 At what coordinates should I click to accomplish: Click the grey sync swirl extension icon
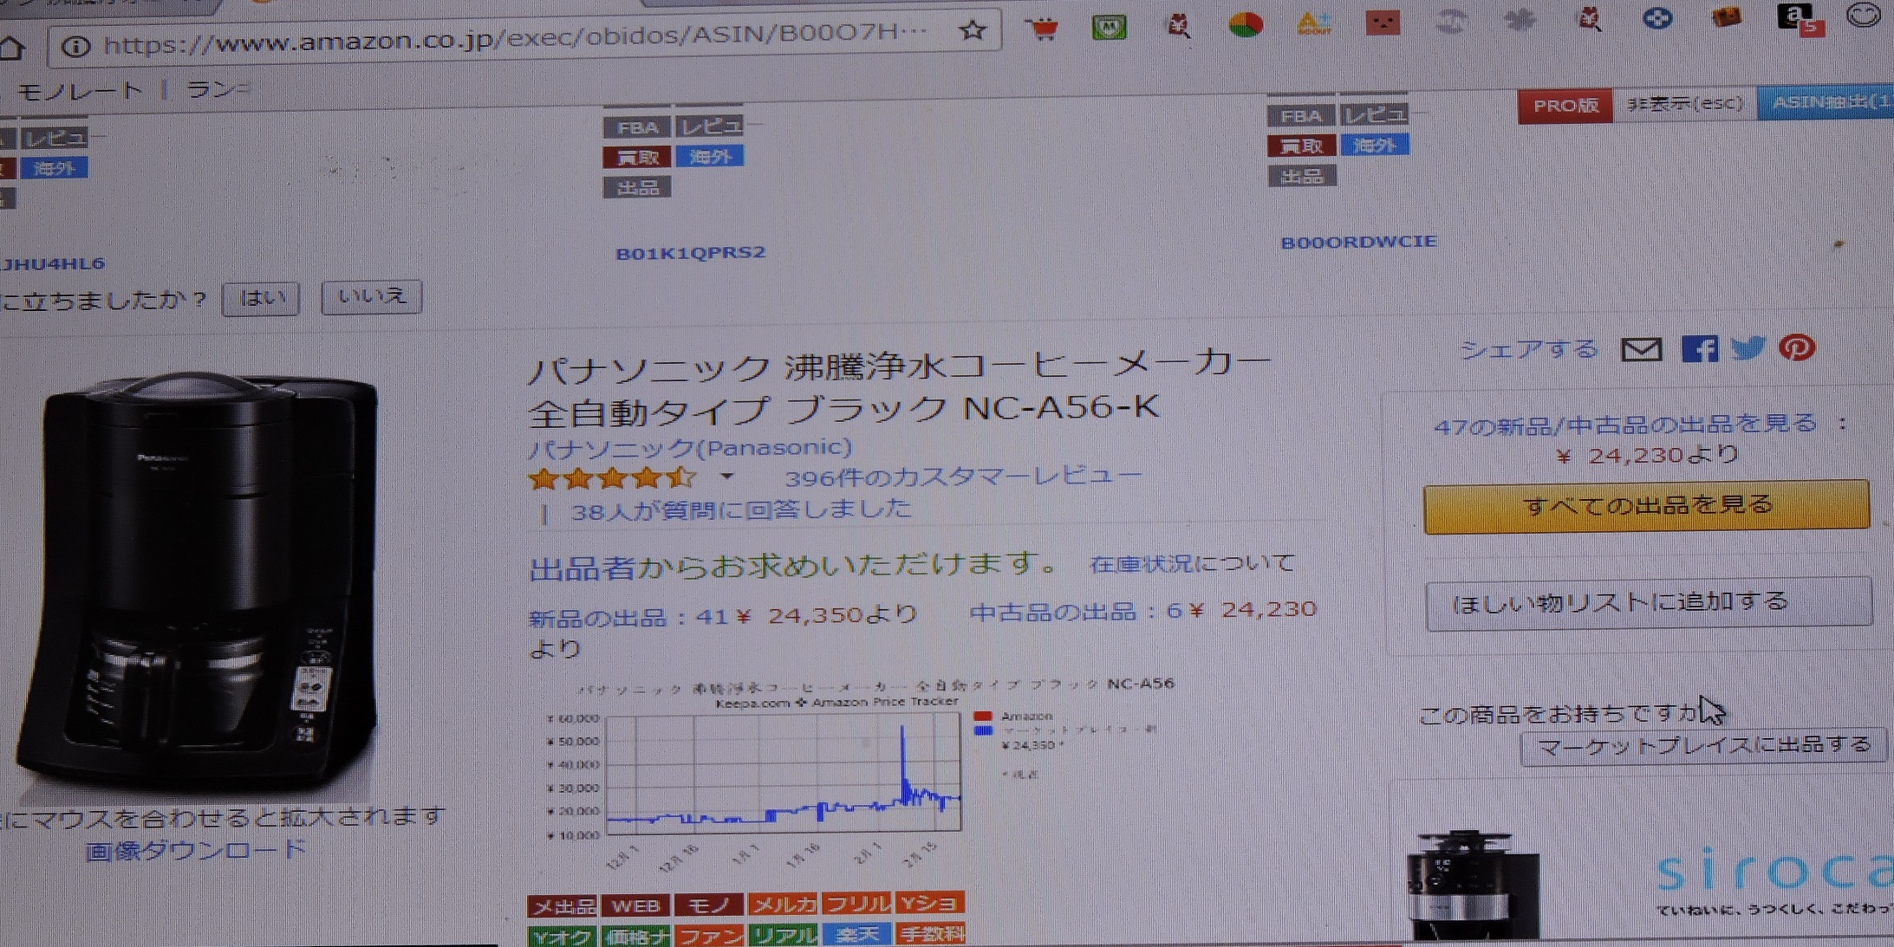click(1452, 21)
